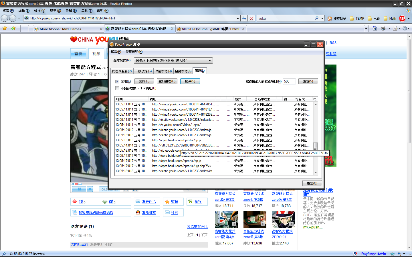Click the search magnifier icon in search box
Screen dimensions: 412x257
(x=316, y=18)
